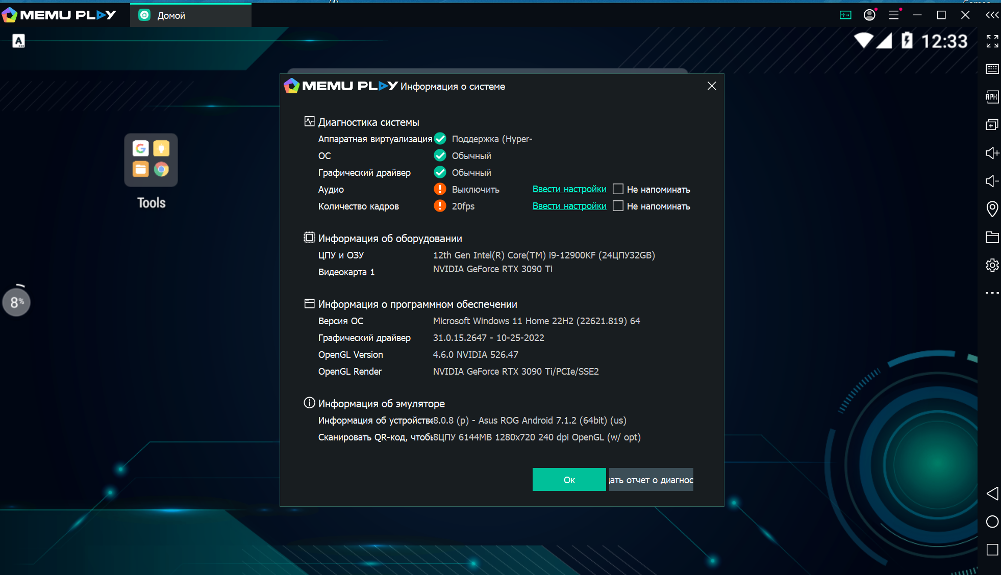This screenshot has width=1001, height=575.
Task: Open Ввести настройки link in Количество кадров row
Action: (569, 206)
